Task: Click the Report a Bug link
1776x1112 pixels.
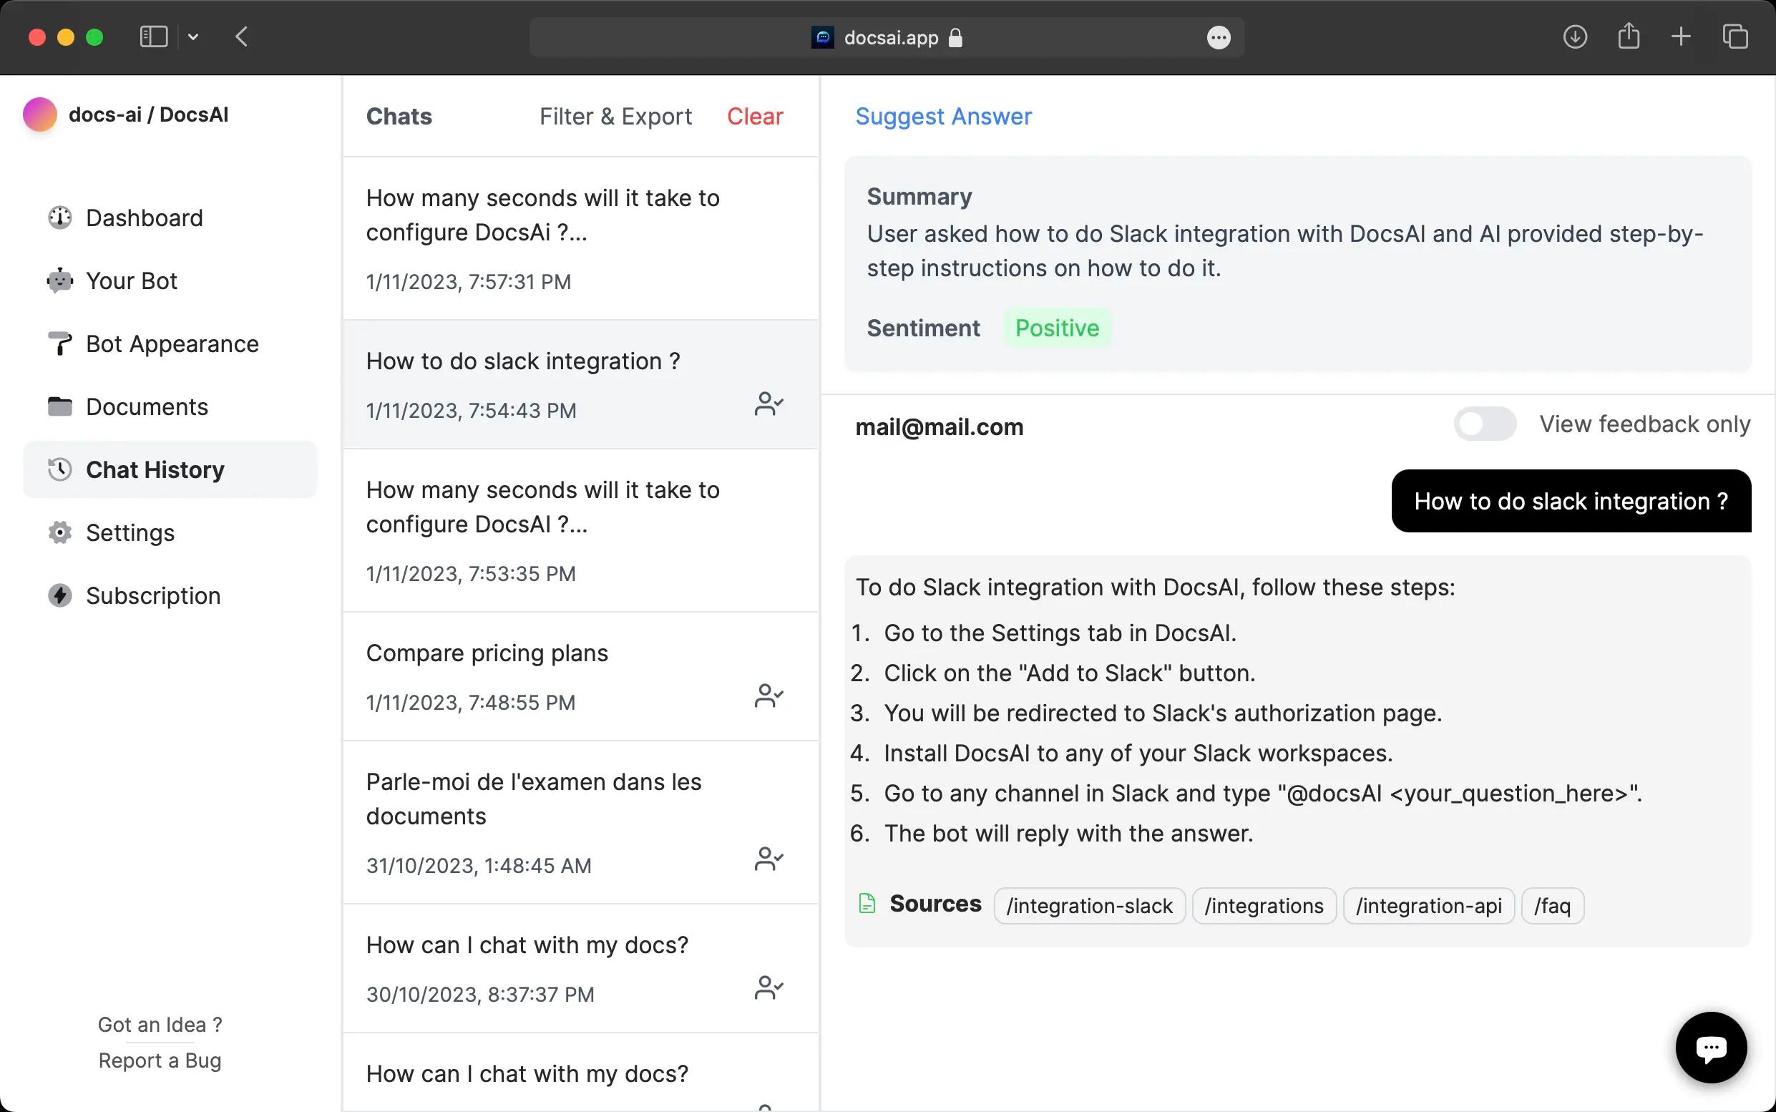Action: (x=160, y=1060)
